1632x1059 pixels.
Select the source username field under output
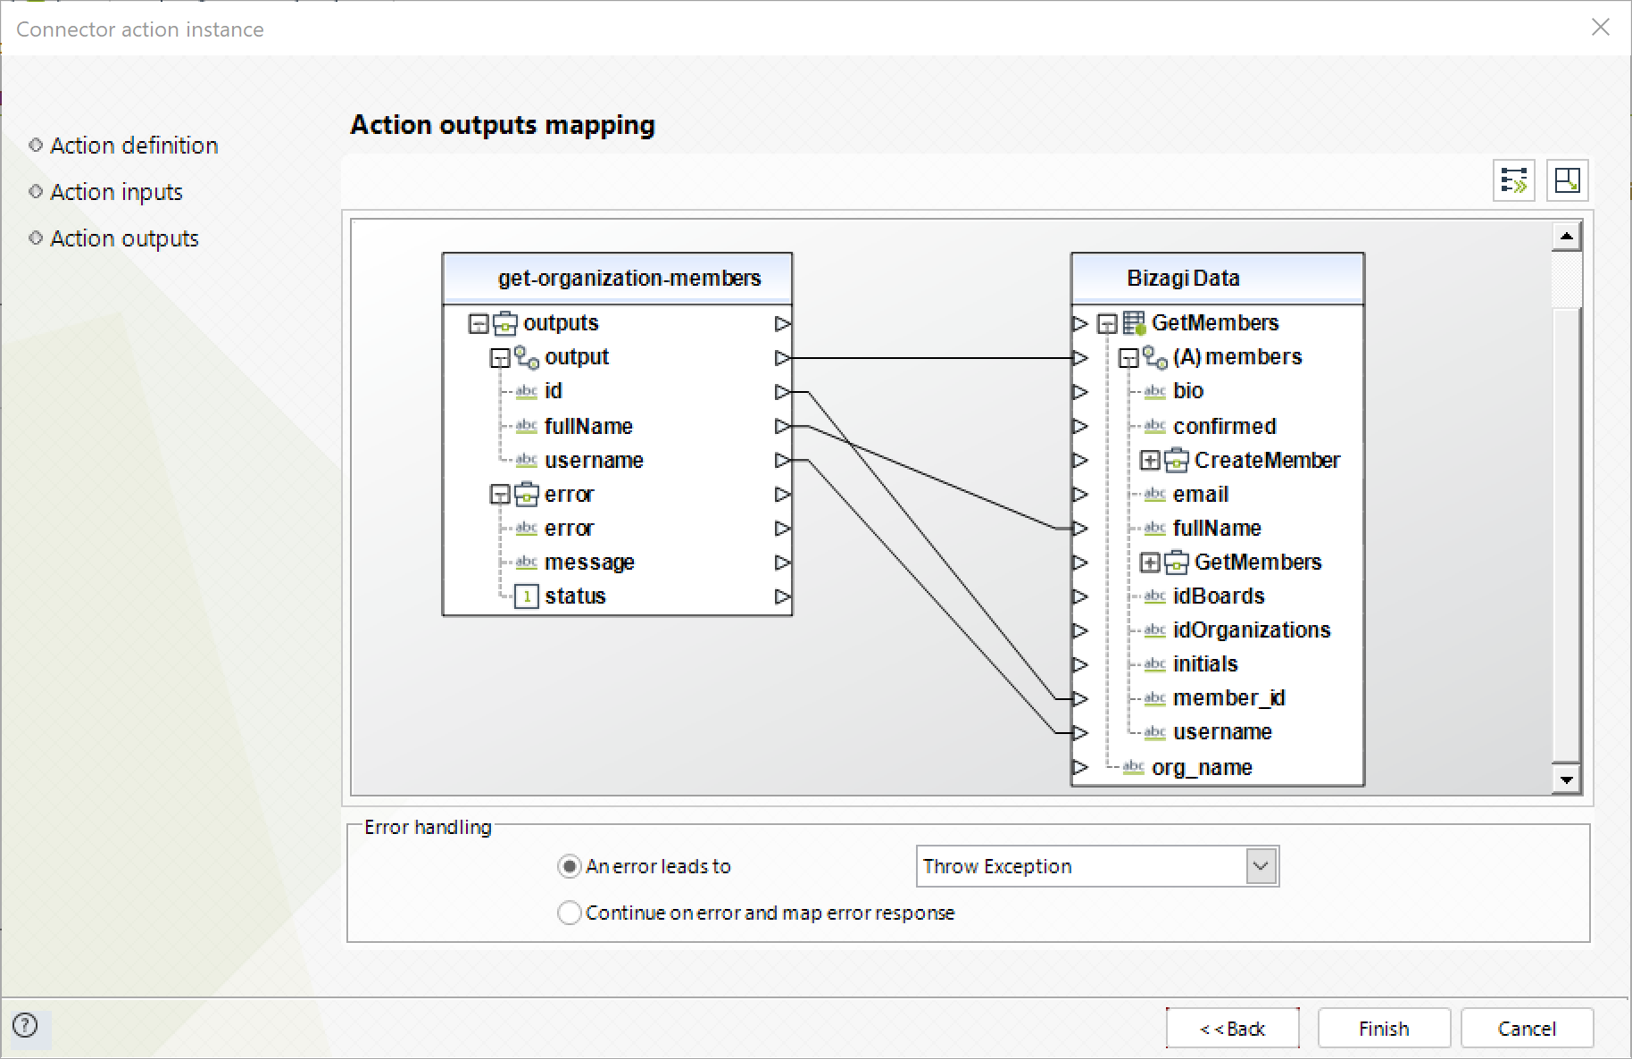594,461
